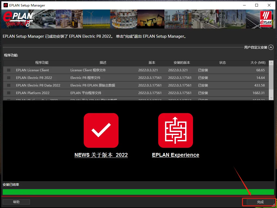Click the 程序功能: section label
Image resolution: width=277 pixels, height=208 pixels.
point(11,55)
